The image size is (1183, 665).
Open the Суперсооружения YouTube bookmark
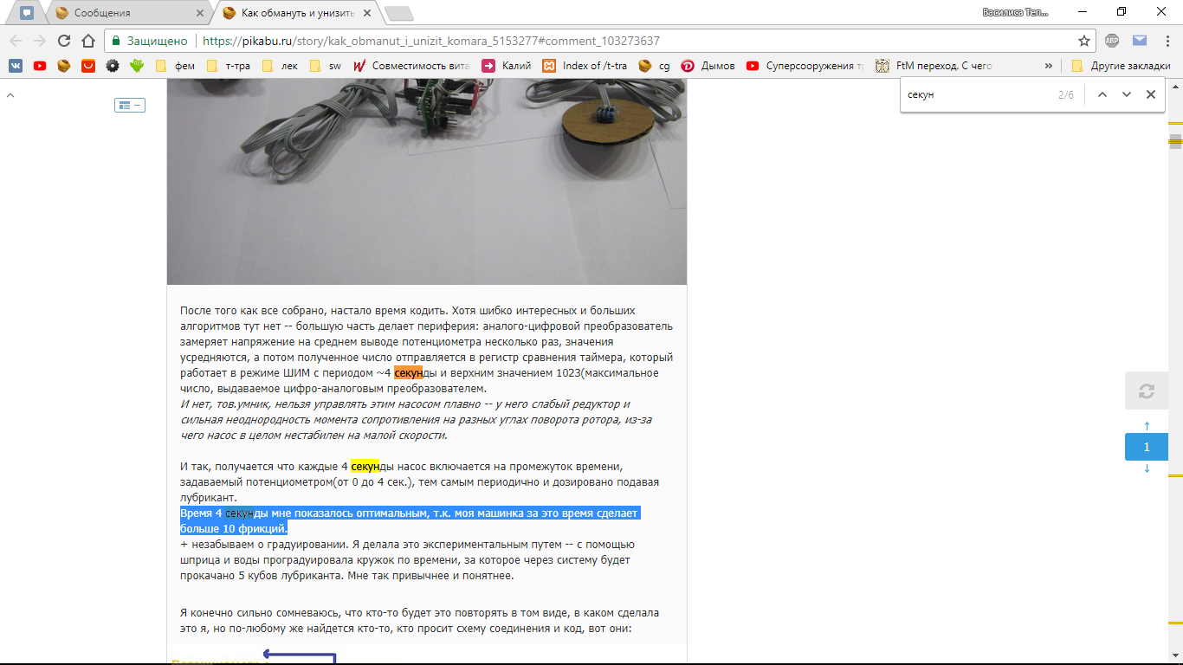(x=805, y=66)
